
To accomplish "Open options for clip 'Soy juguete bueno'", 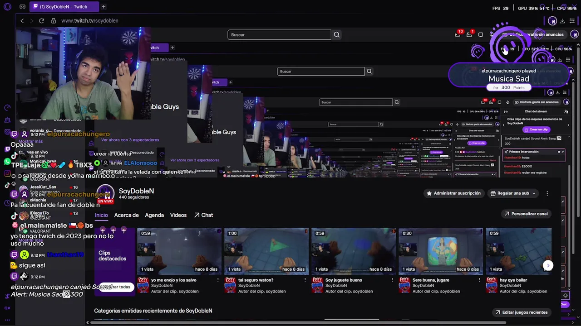I will 392,280.
